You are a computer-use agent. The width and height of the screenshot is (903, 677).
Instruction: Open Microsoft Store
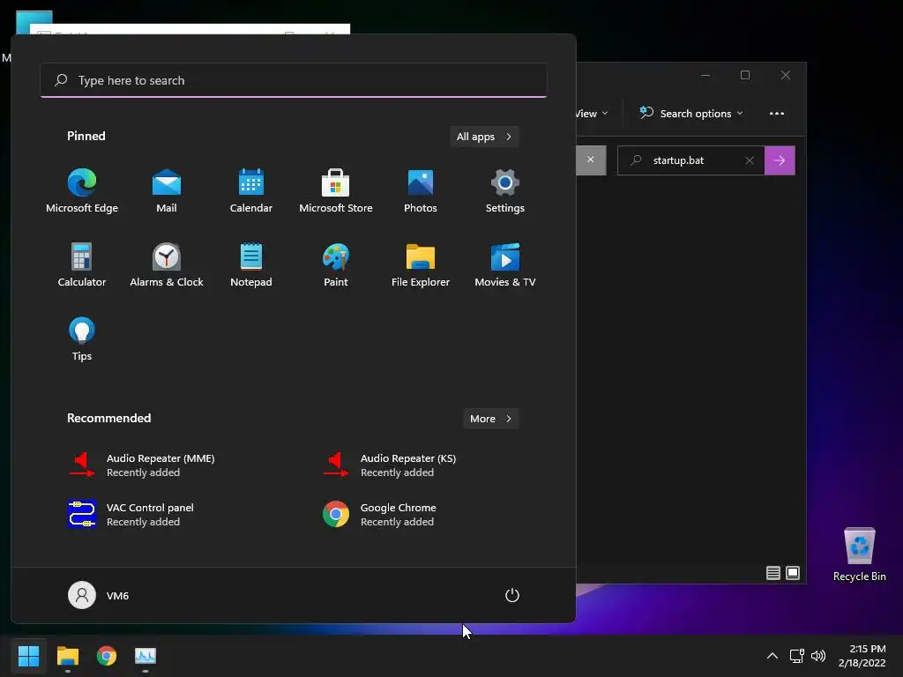336,191
